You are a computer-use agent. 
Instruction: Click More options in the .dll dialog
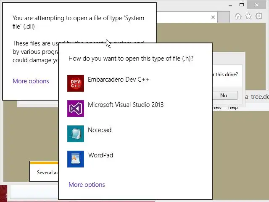pos(31,81)
